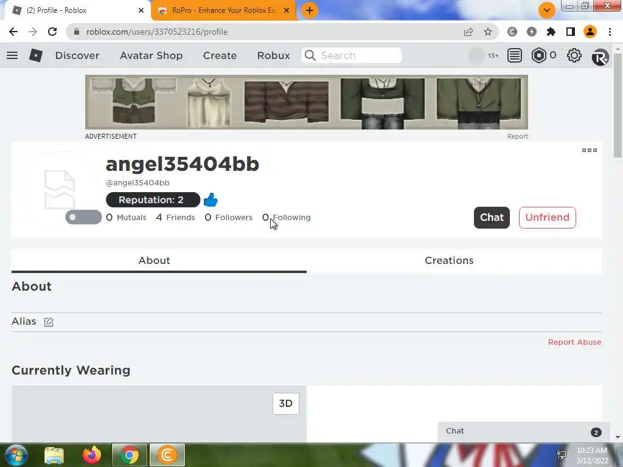Open the Robux page link
This screenshot has height=467, width=623.
273,55
